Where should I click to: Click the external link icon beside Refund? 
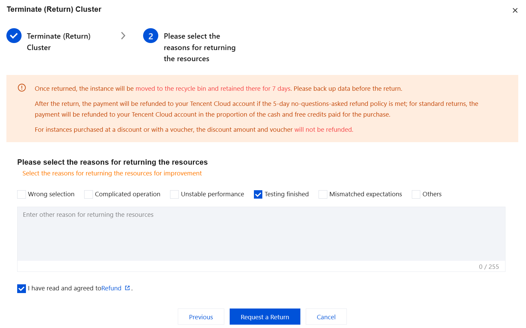tap(127, 288)
